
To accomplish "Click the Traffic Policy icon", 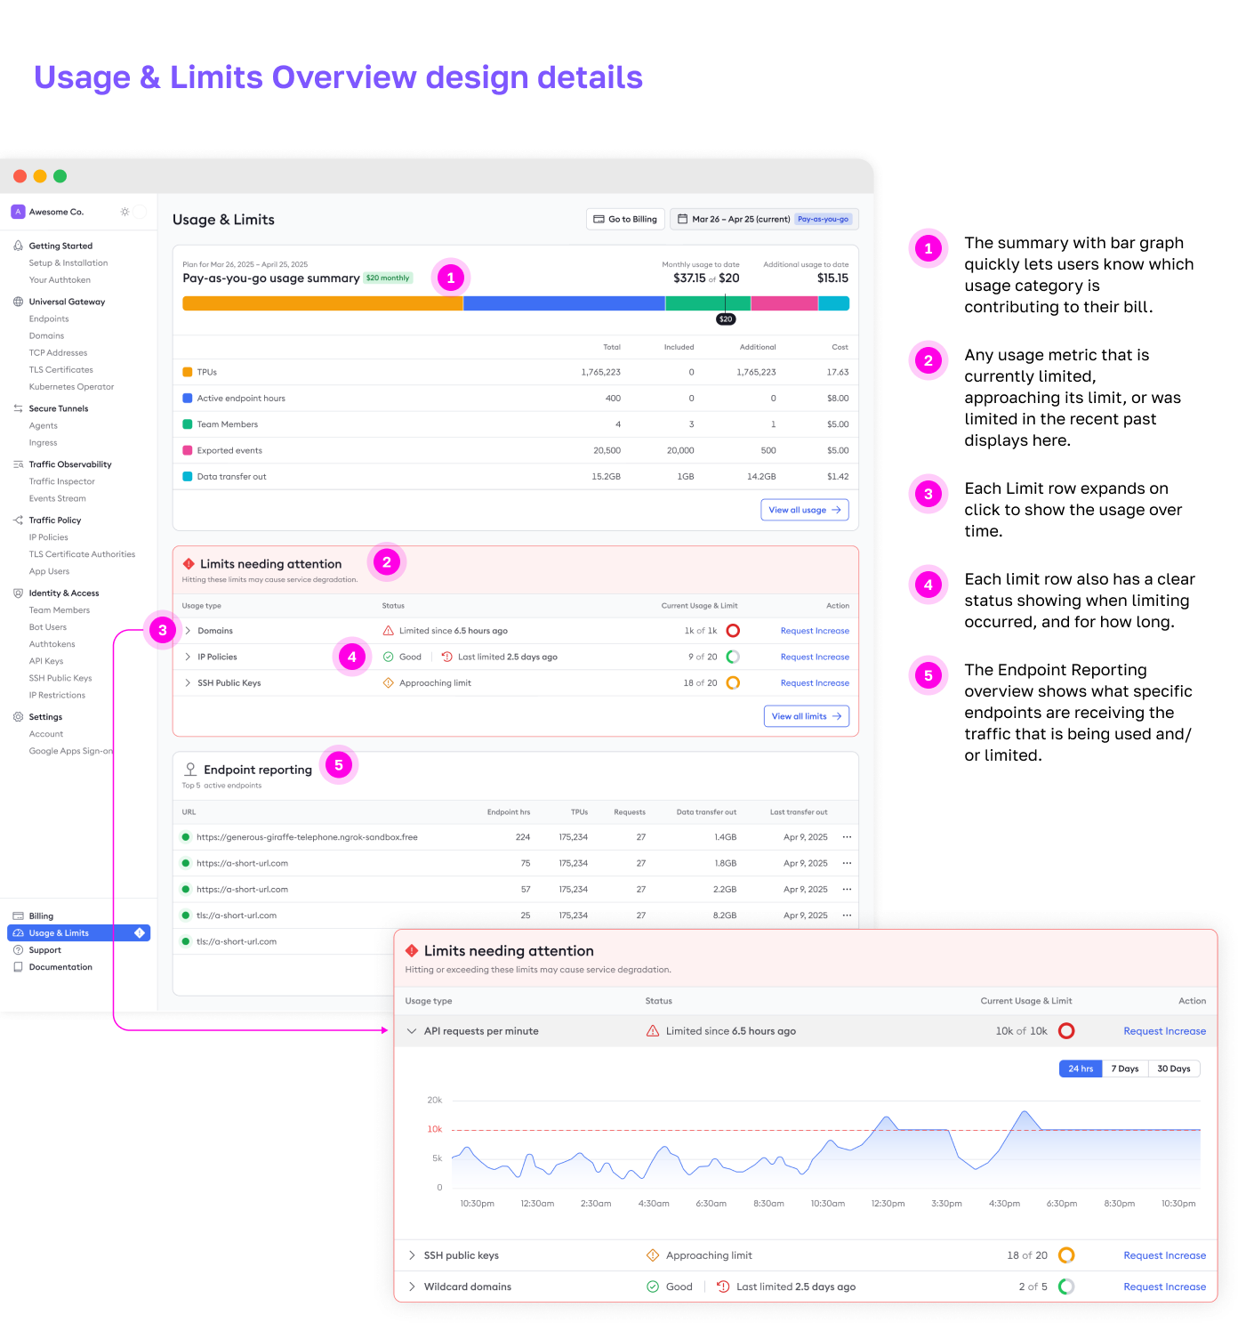I will point(18,520).
